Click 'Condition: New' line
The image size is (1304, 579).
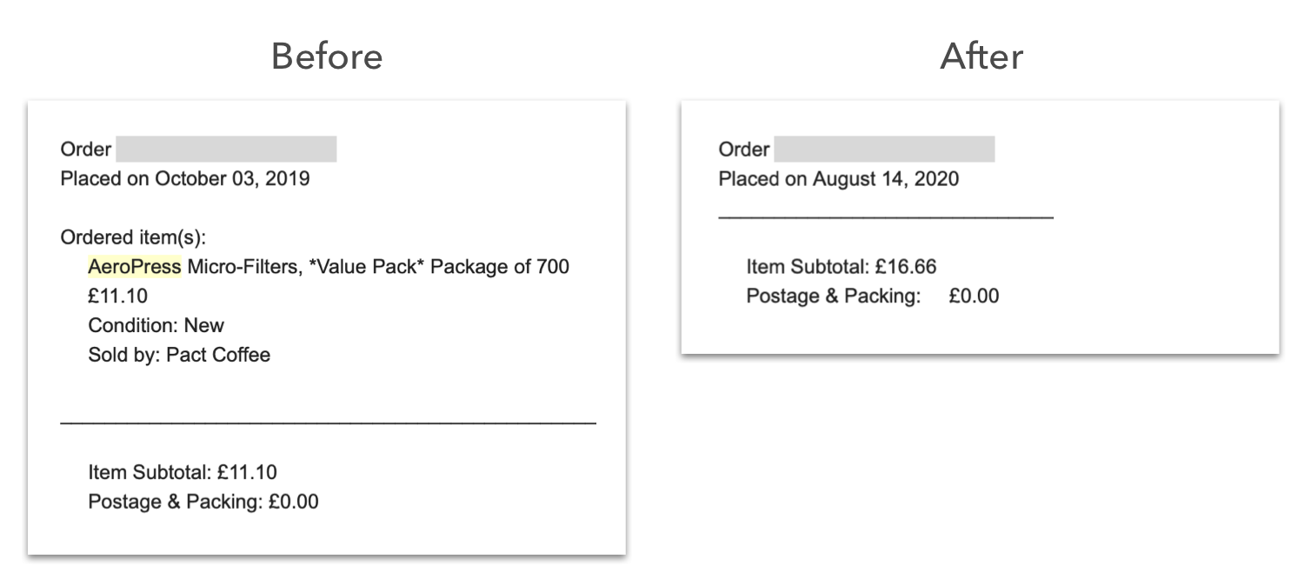tap(156, 325)
